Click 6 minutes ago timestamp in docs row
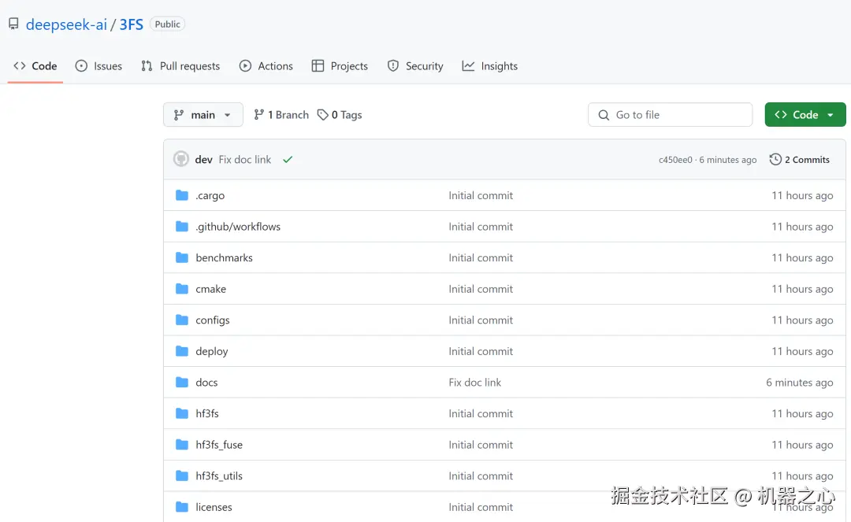The image size is (851, 522). pyautogui.click(x=800, y=383)
